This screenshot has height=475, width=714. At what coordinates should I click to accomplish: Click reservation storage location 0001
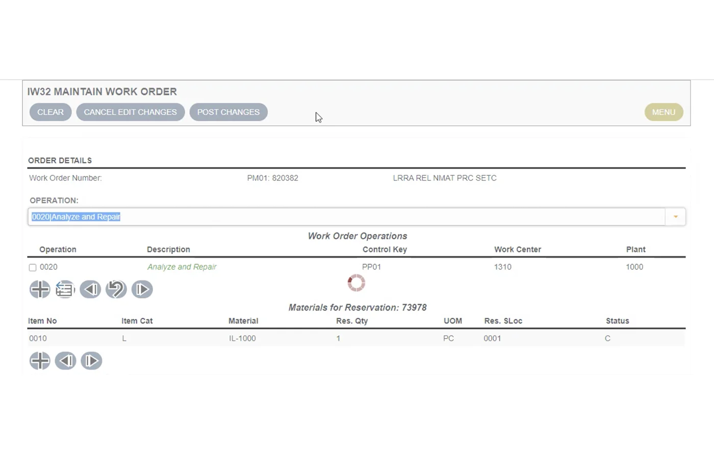[x=492, y=338]
